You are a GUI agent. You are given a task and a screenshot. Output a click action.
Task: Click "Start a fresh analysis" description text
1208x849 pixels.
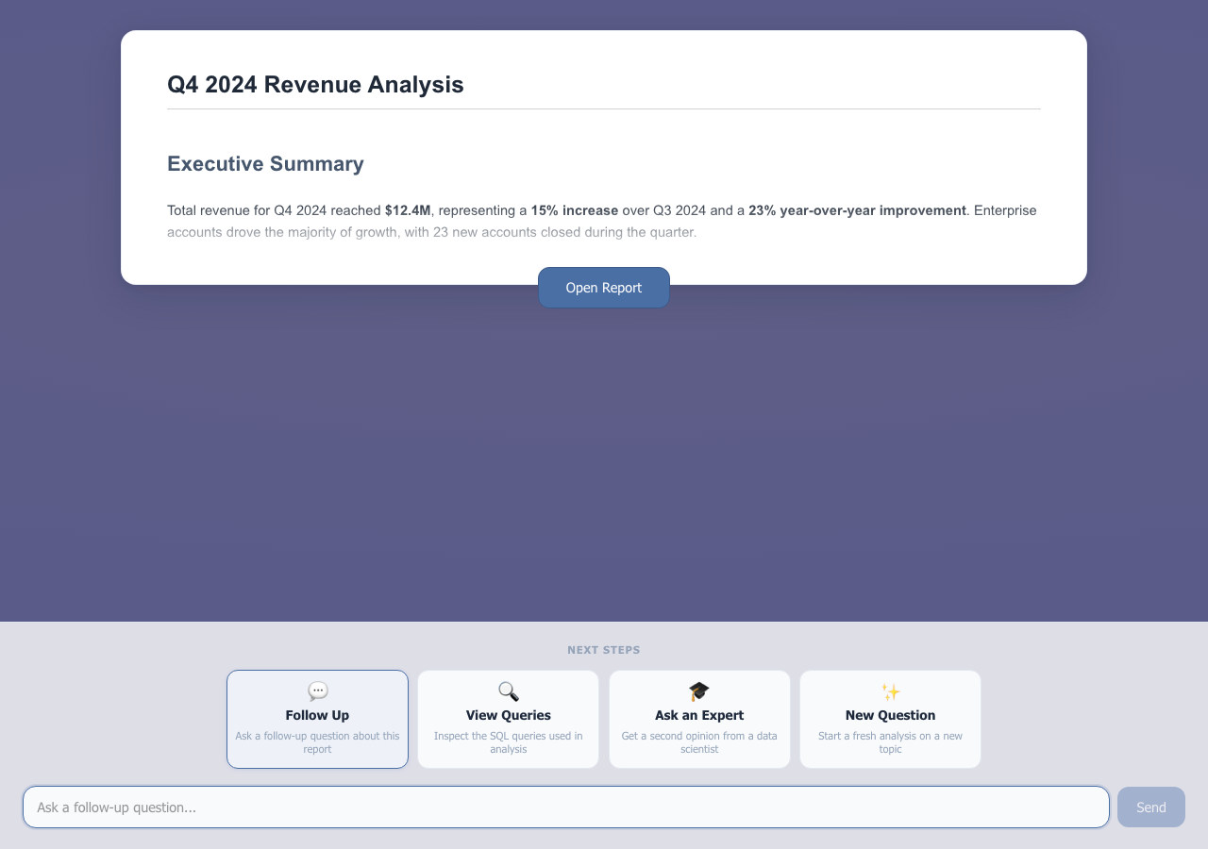point(890,742)
